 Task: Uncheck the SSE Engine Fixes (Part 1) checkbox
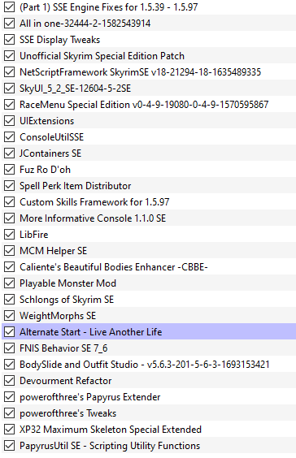tap(10, 7)
